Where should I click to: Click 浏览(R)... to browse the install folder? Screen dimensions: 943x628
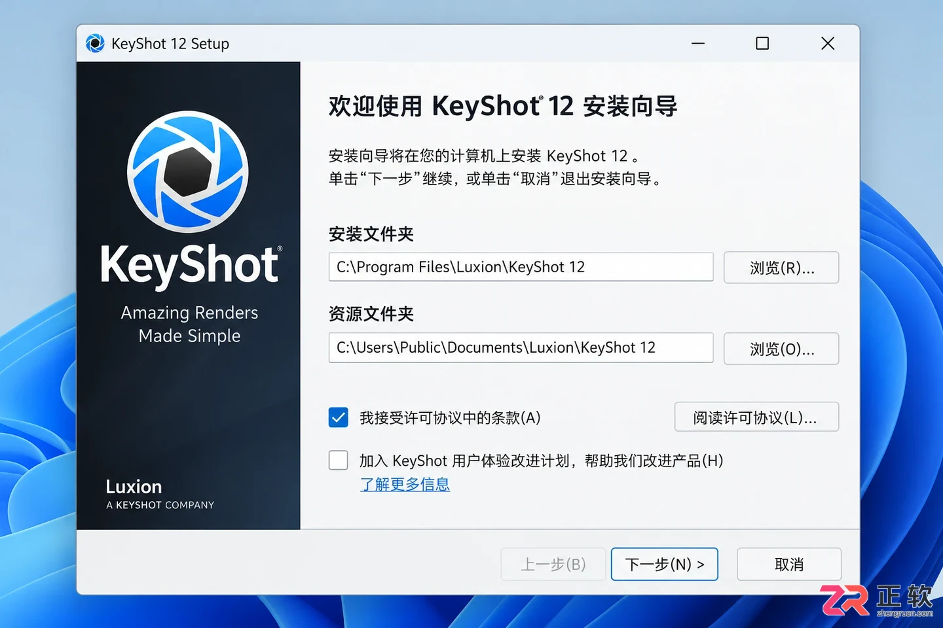pos(781,268)
